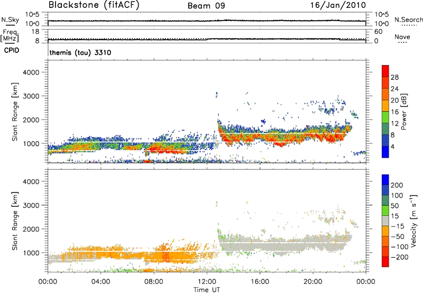Click the '12:00' time axis tick label
The height and width of the screenshot is (293, 423).
(x=207, y=282)
